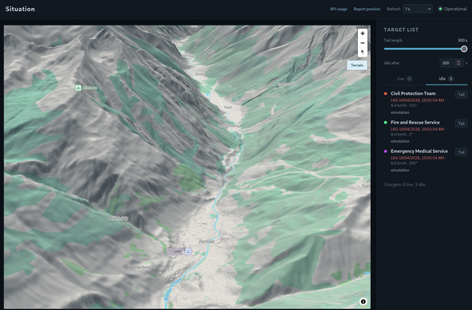The image size is (472, 310).
Task: Adjust the Tail length slider handle
Action: tap(464, 49)
